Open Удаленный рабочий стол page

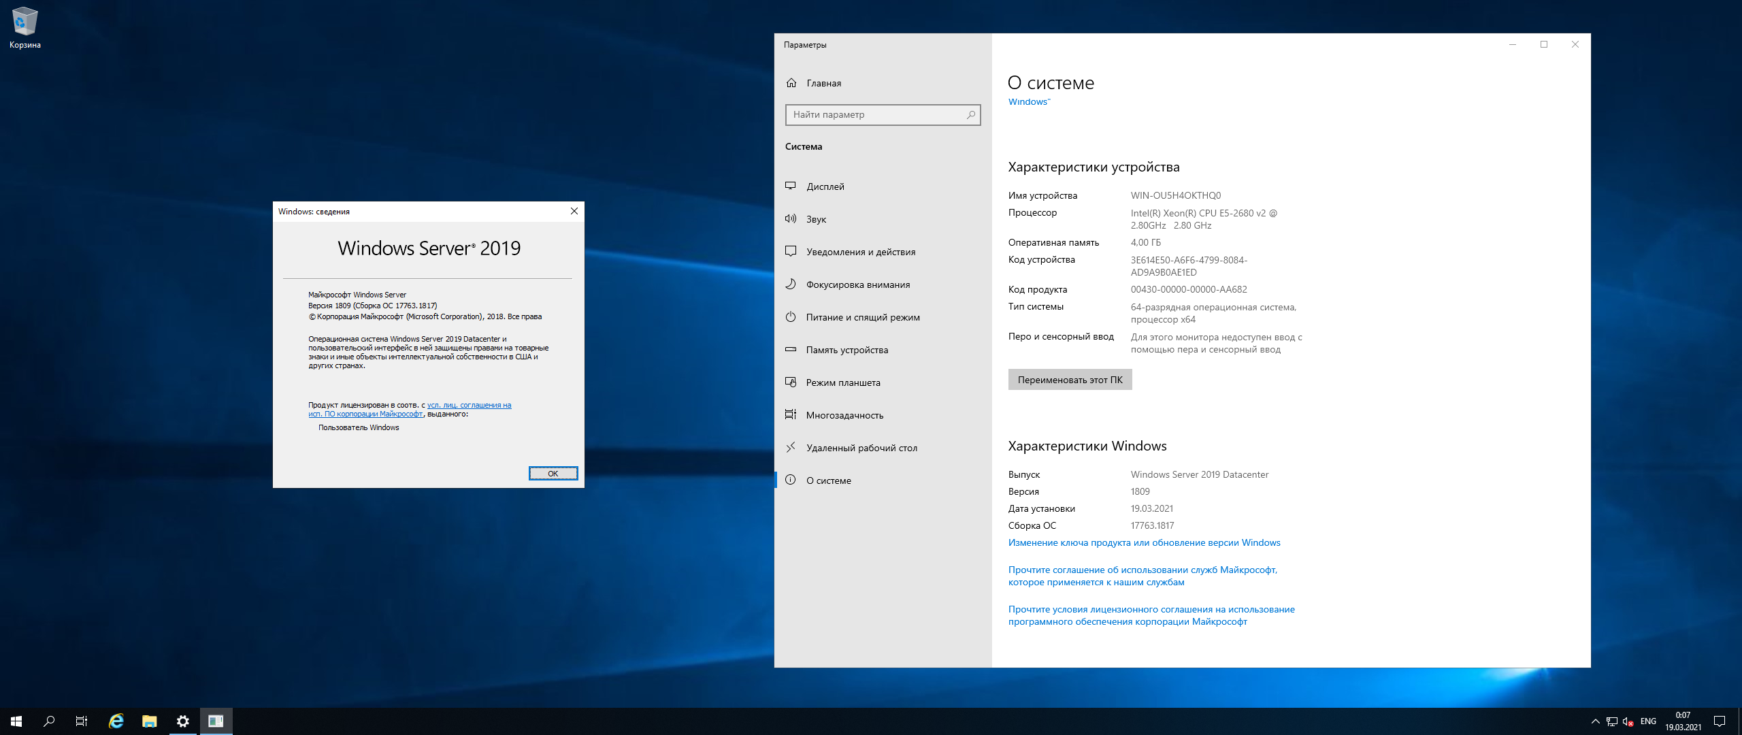(883, 448)
